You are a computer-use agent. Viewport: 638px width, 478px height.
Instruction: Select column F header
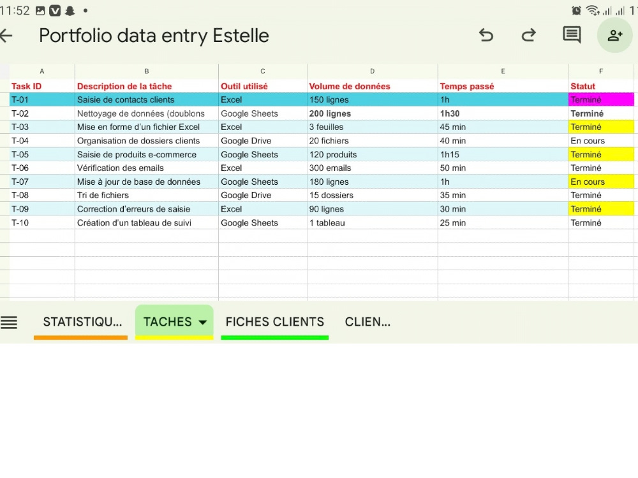(x=601, y=71)
